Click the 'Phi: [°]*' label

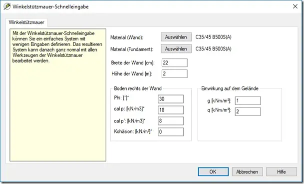121,97
